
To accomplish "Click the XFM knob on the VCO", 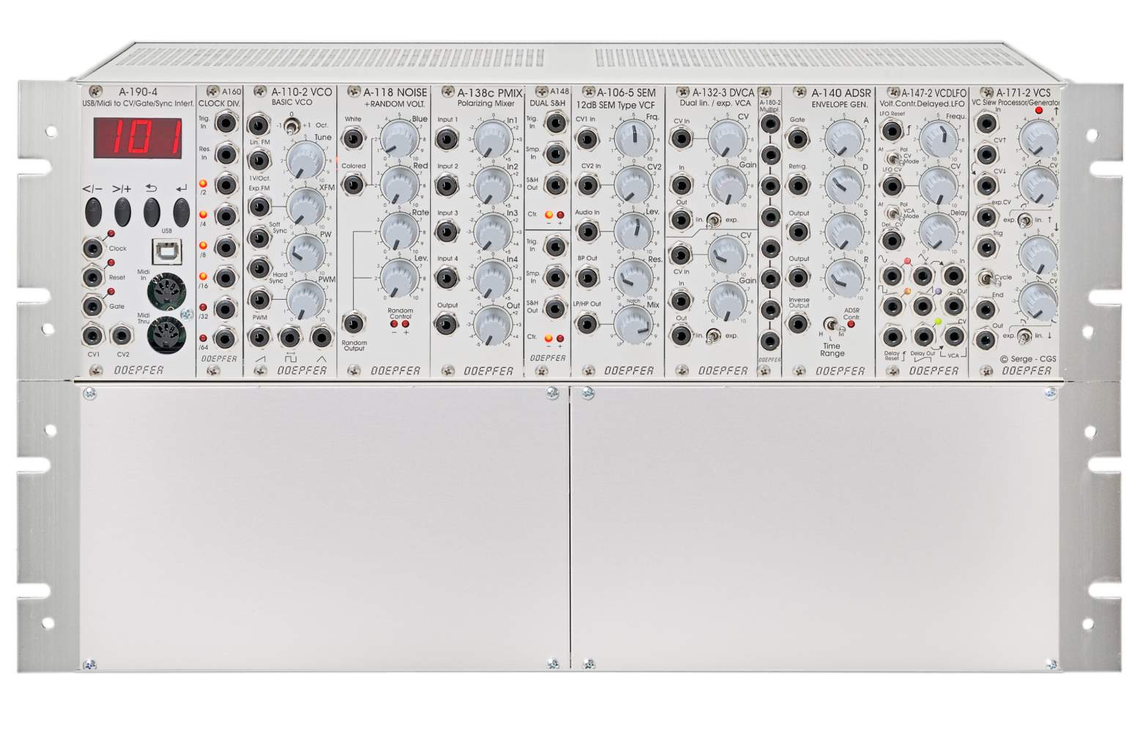I will (x=306, y=207).
